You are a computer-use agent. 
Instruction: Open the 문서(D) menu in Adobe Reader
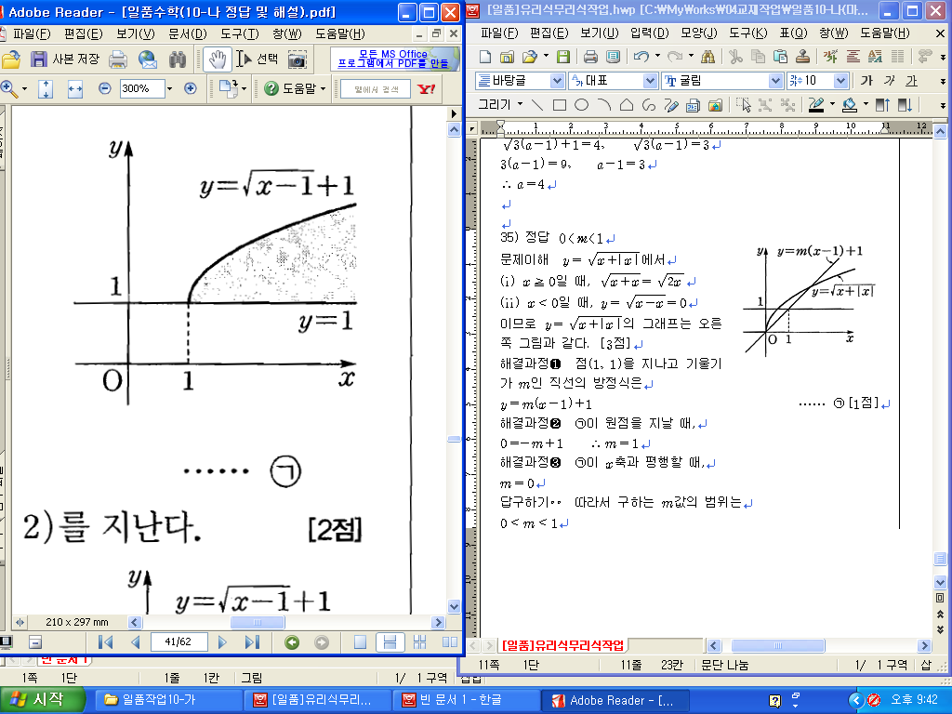pos(187,33)
